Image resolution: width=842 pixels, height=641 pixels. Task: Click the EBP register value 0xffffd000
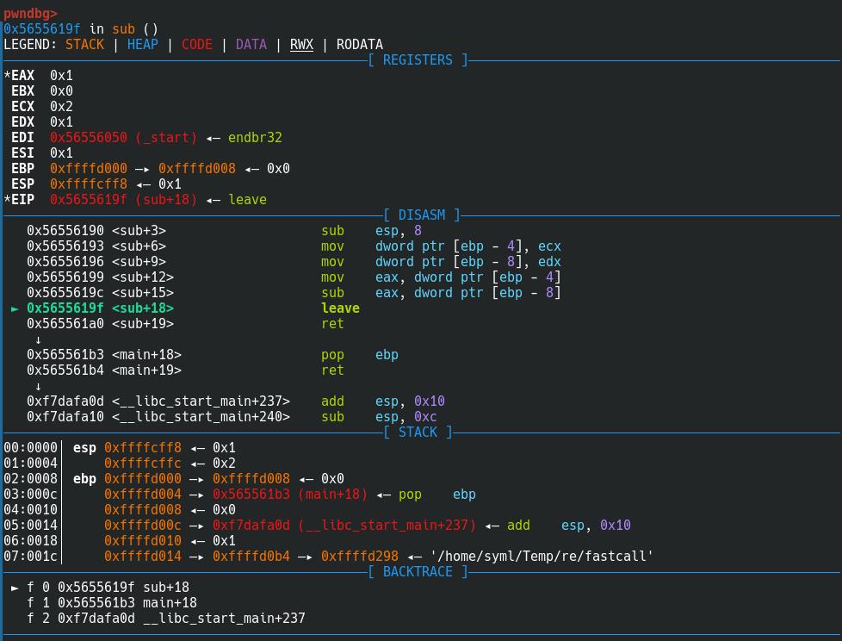[x=89, y=169]
